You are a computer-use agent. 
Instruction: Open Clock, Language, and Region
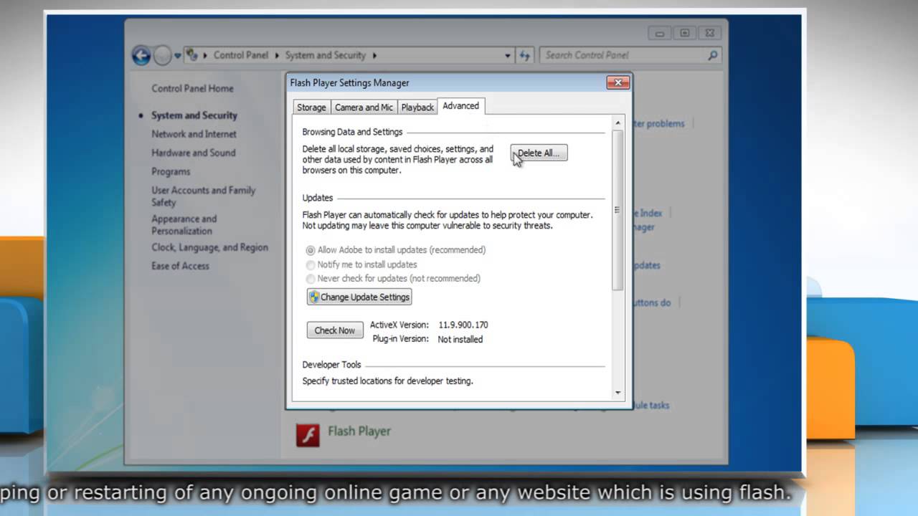click(209, 247)
